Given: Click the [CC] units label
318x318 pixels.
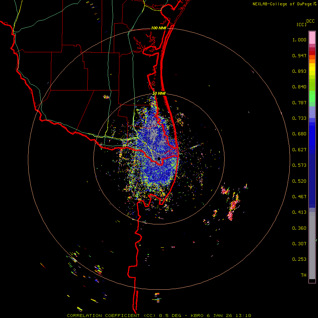Looking at the screenshot, I should [x=302, y=24].
